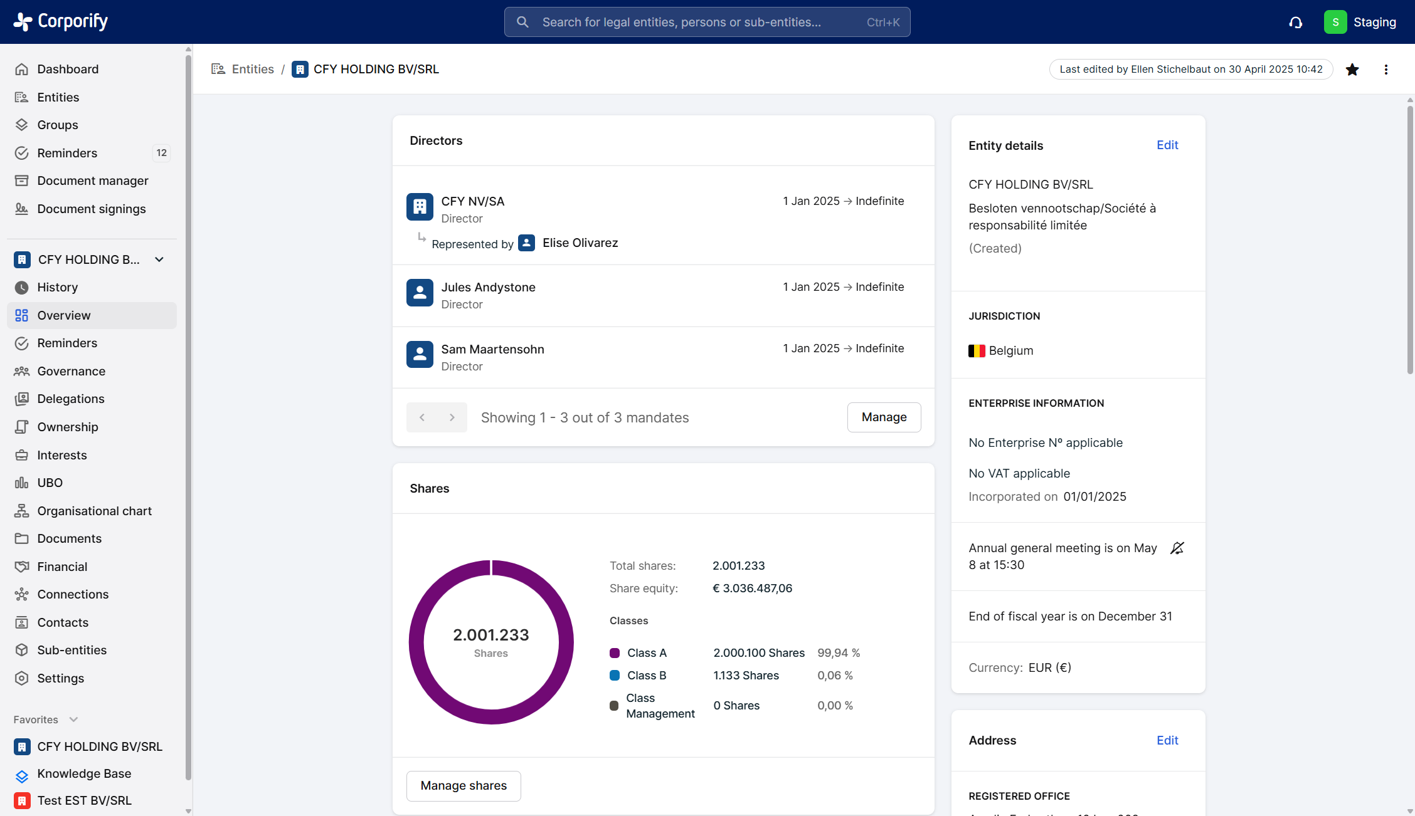This screenshot has width=1415, height=816.
Task: Click the Class A purple color swatch
Action: click(x=615, y=653)
